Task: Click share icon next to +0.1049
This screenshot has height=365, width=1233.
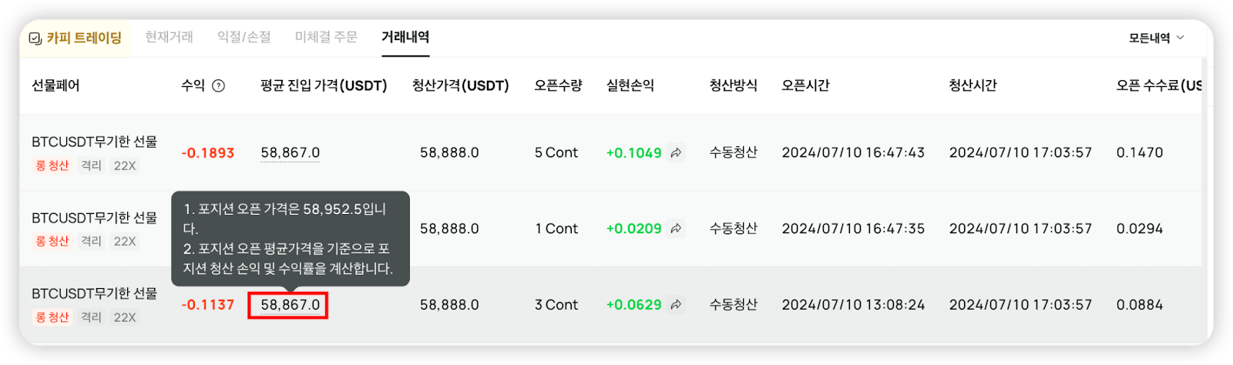Action: tap(676, 152)
